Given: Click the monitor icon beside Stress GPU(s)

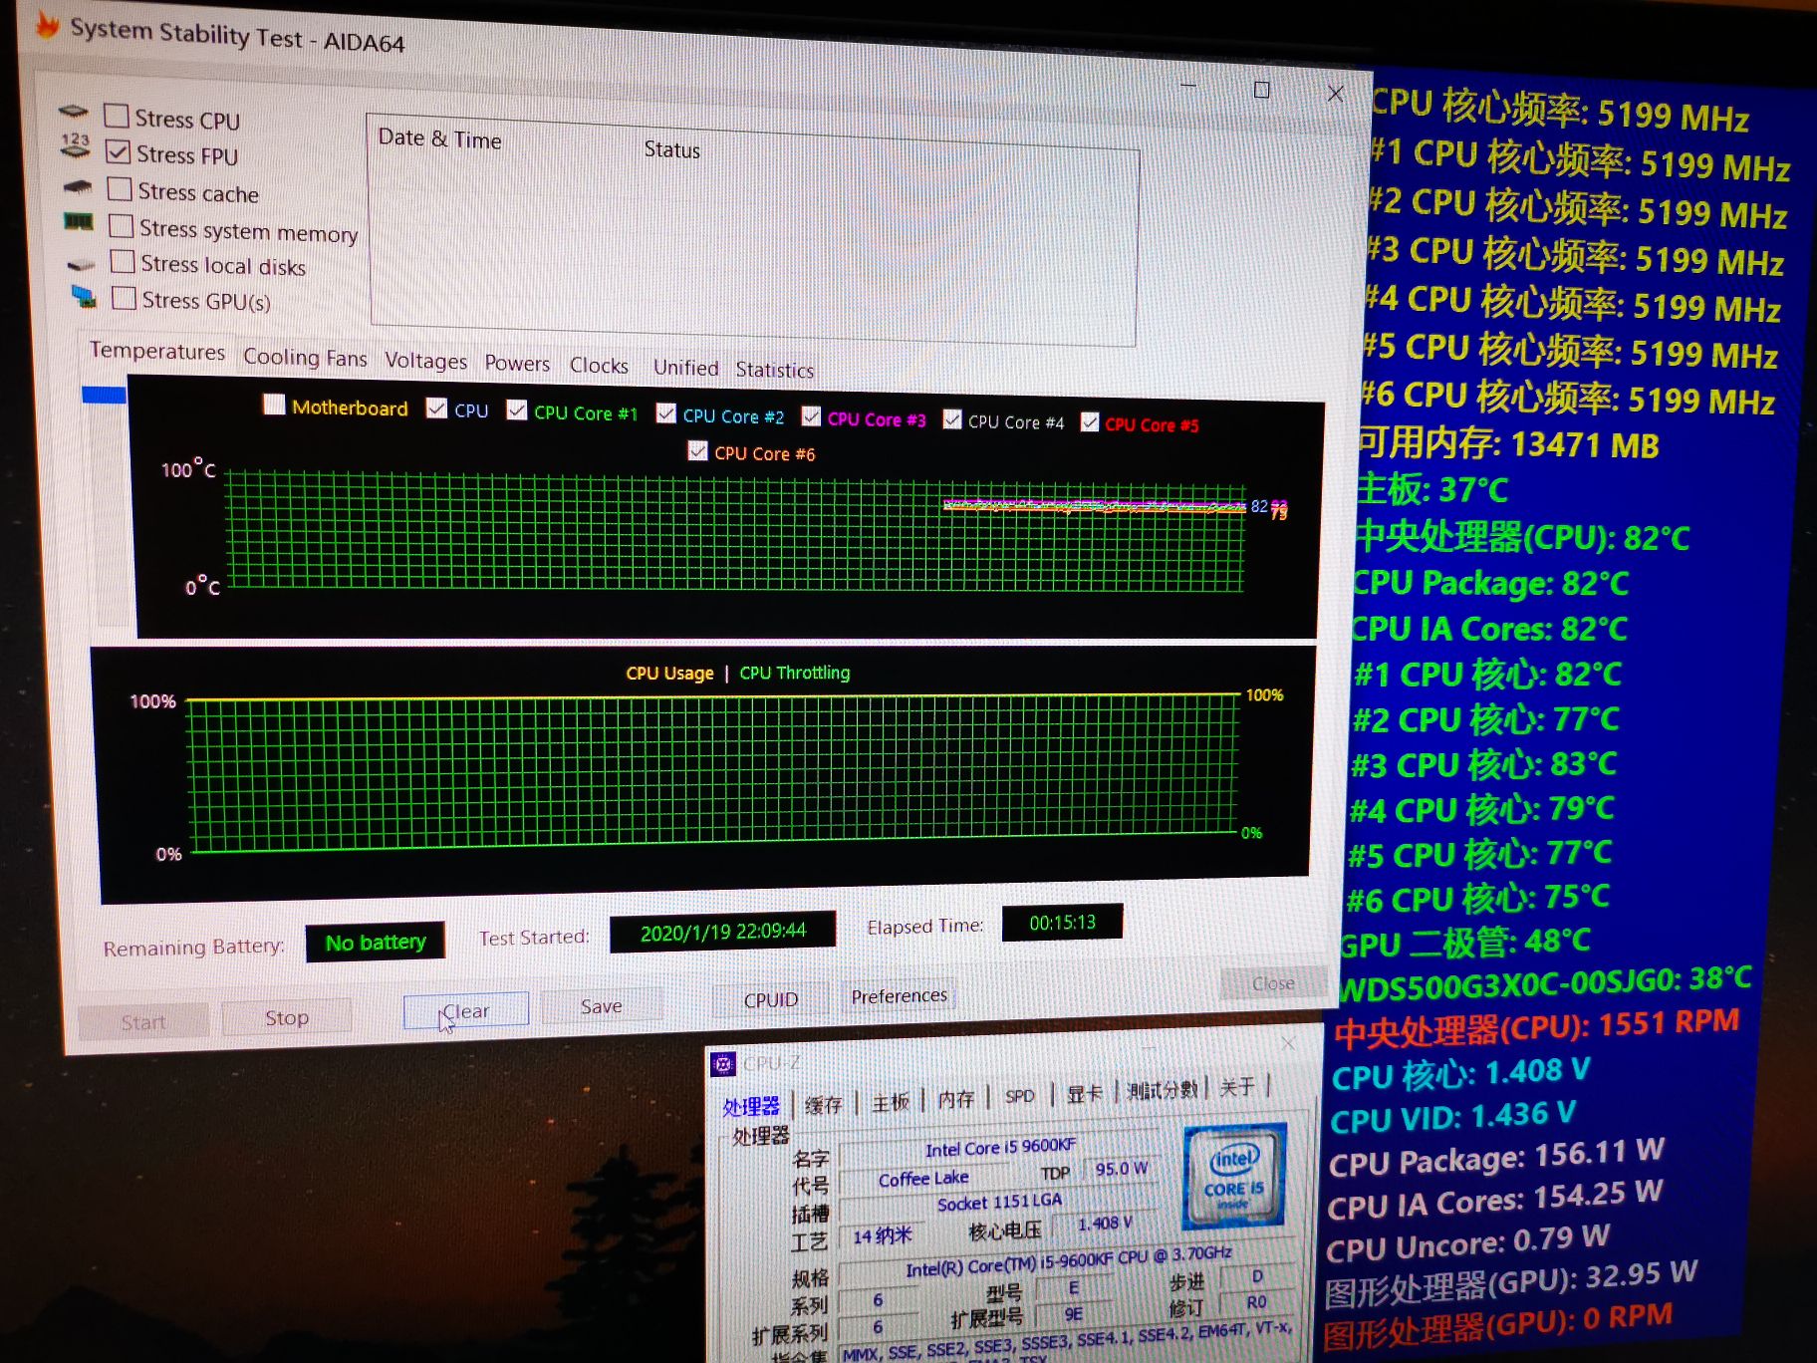Looking at the screenshot, I should (84, 296).
